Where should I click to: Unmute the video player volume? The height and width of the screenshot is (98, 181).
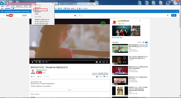[x=40, y=62]
